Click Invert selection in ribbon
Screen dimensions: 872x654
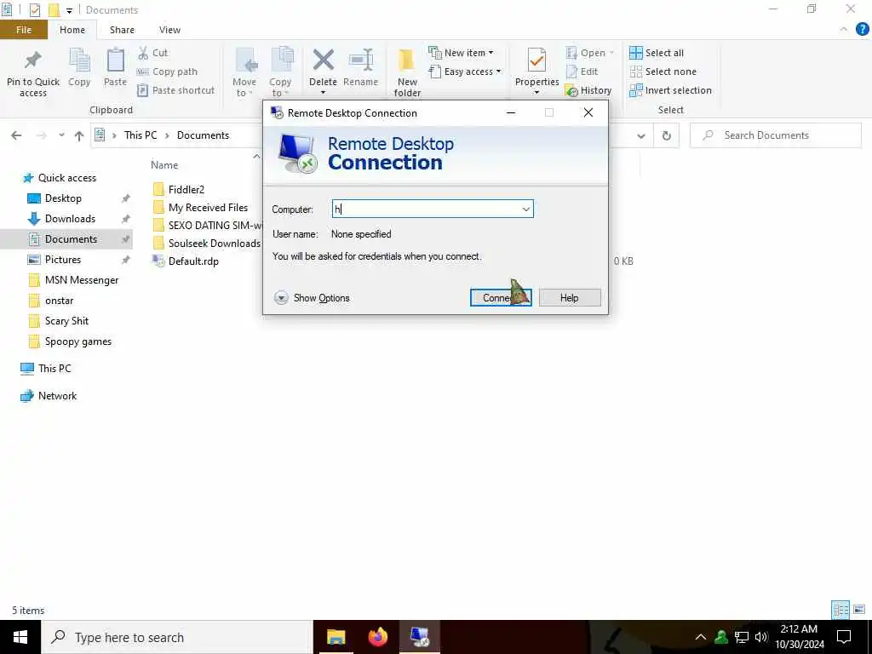coord(671,90)
